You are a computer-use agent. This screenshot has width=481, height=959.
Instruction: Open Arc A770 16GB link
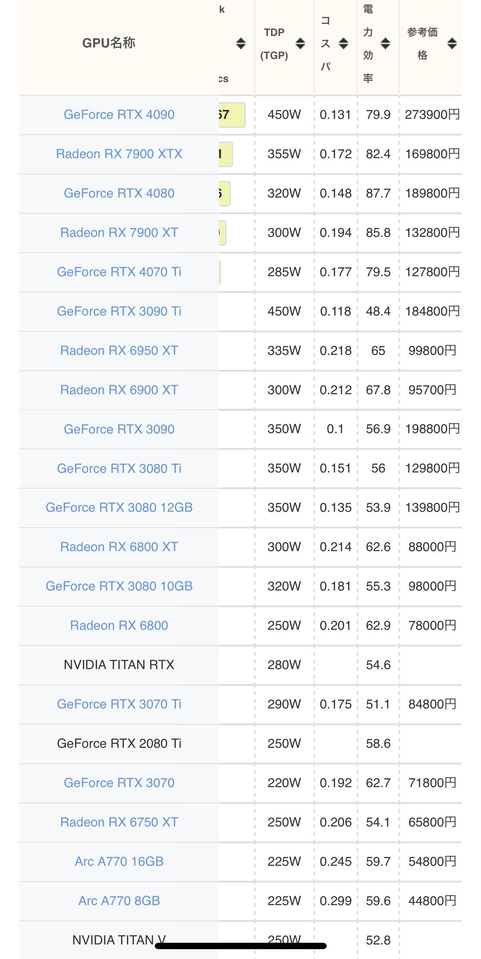119,862
